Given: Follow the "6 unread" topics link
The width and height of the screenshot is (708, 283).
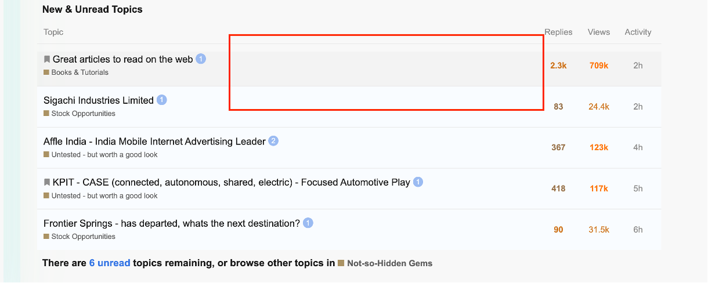Looking at the screenshot, I should (x=110, y=263).
